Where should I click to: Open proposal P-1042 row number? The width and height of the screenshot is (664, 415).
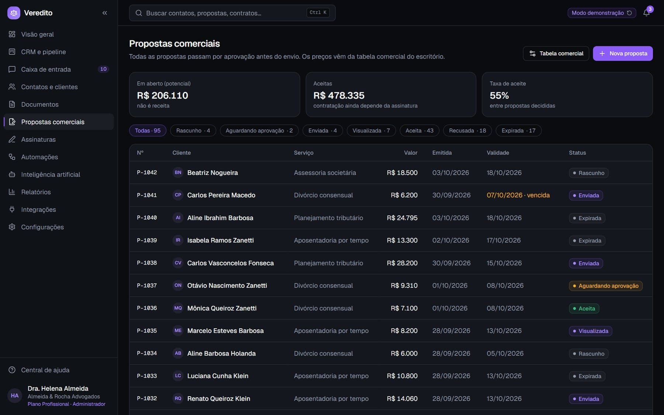click(147, 173)
